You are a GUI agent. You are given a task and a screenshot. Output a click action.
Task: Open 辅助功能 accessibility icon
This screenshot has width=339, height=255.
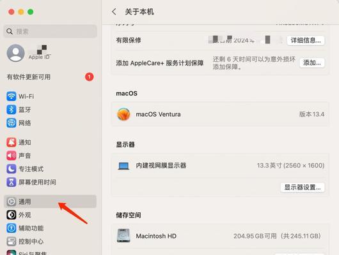[12, 228]
